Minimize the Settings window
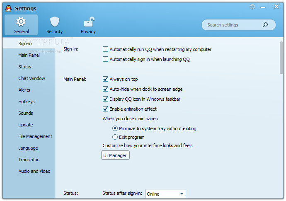Image resolution: width=286 pixels, height=201 pixels. pyautogui.click(x=263, y=7)
